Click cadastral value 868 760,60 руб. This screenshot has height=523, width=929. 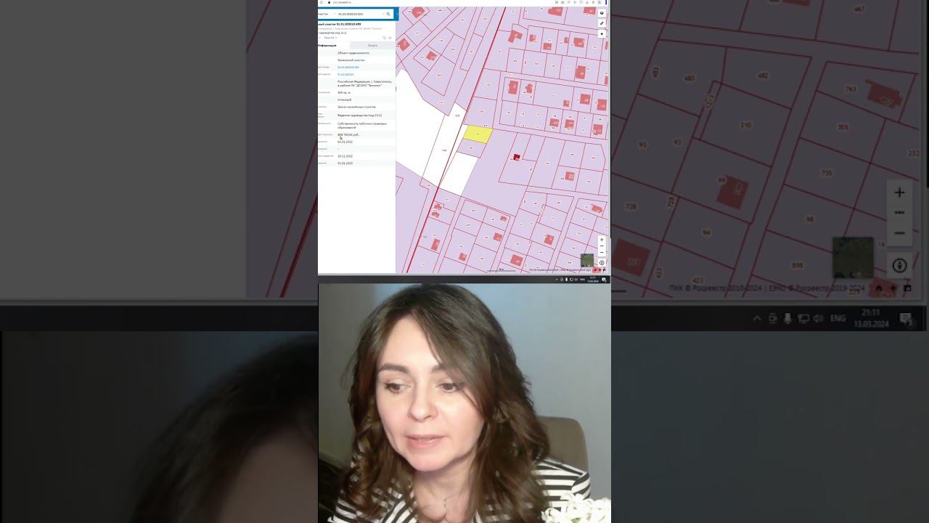pos(348,135)
